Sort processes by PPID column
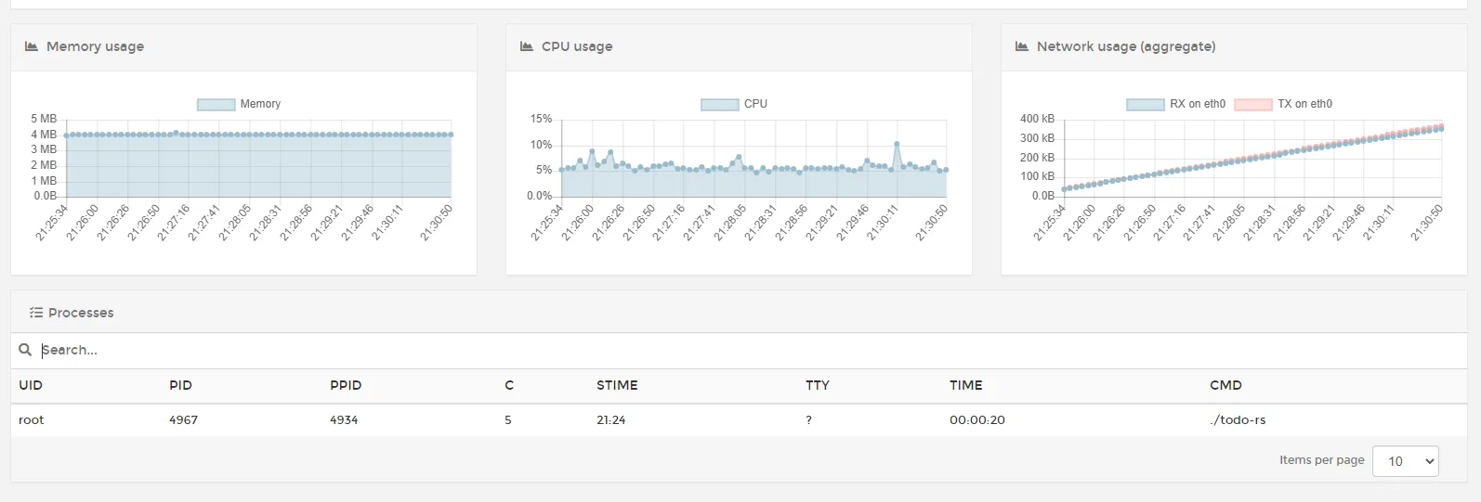Image resolution: width=1481 pixels, height=502 pixels. (346, 385)
